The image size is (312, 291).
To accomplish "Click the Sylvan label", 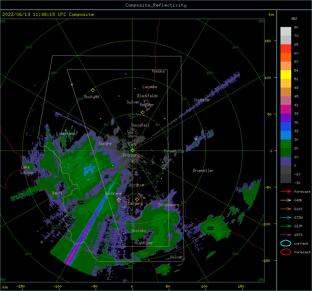I will (x=133, y=102).
